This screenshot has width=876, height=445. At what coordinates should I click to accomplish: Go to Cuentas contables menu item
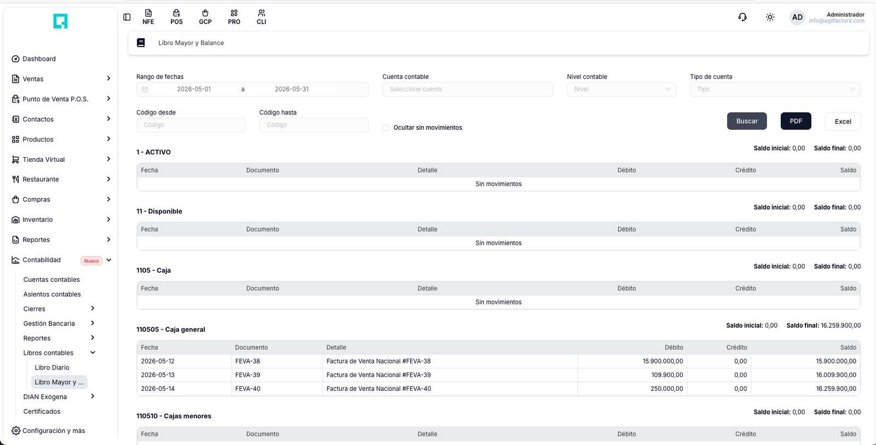(x=51, y=280)
